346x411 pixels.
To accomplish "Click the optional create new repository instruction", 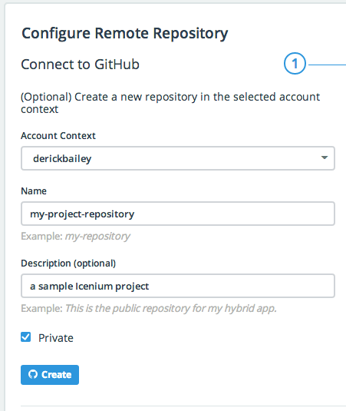I will pos(170,103).
